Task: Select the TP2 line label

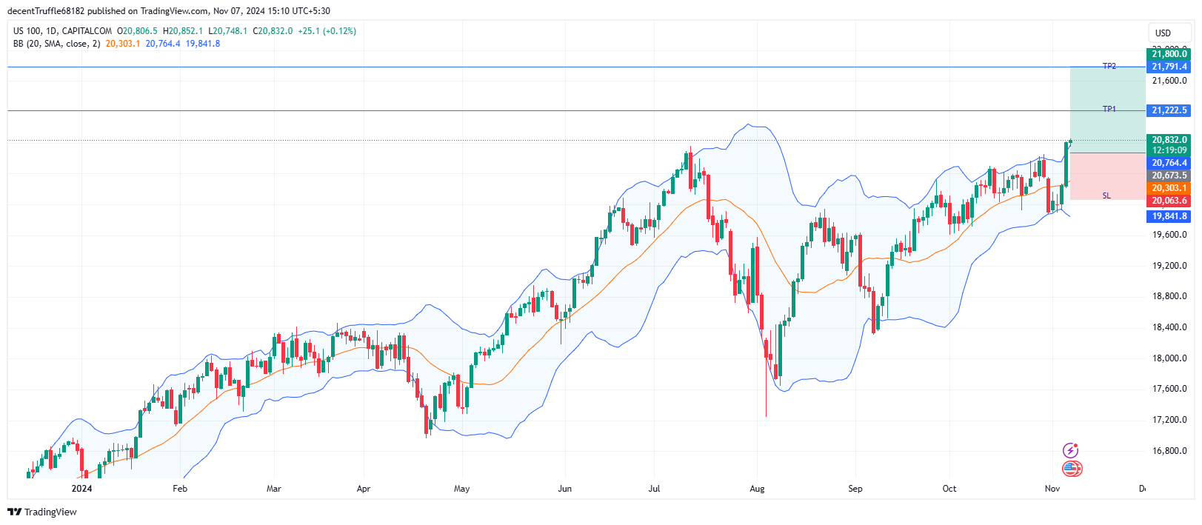Action: coord(1109,66)
